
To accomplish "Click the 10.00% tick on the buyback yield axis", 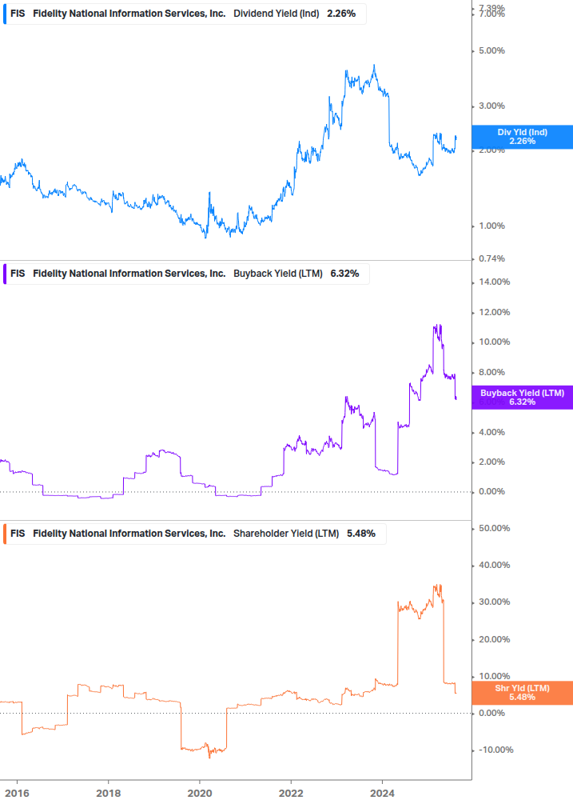I will (x=494, y=342).
